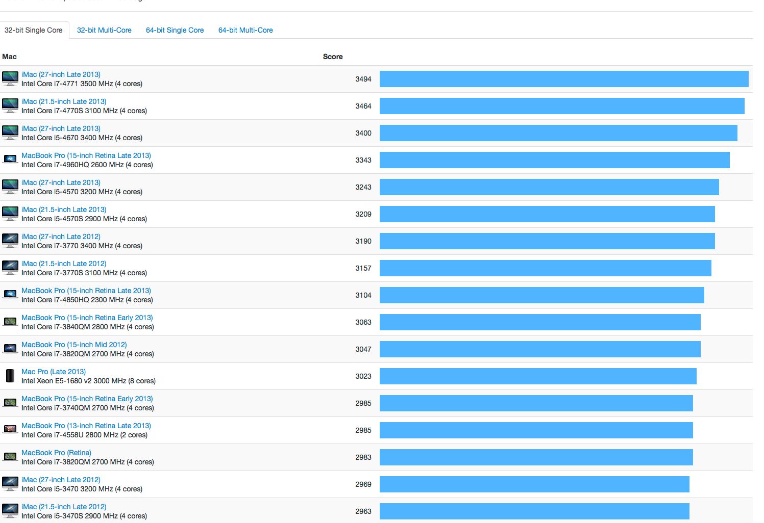The width and height of the screenshot is (764, 523).
Task: Open iMac (27-inch Late 2012) link above i5-3470 3200 MHz
Action: [61, 480]
